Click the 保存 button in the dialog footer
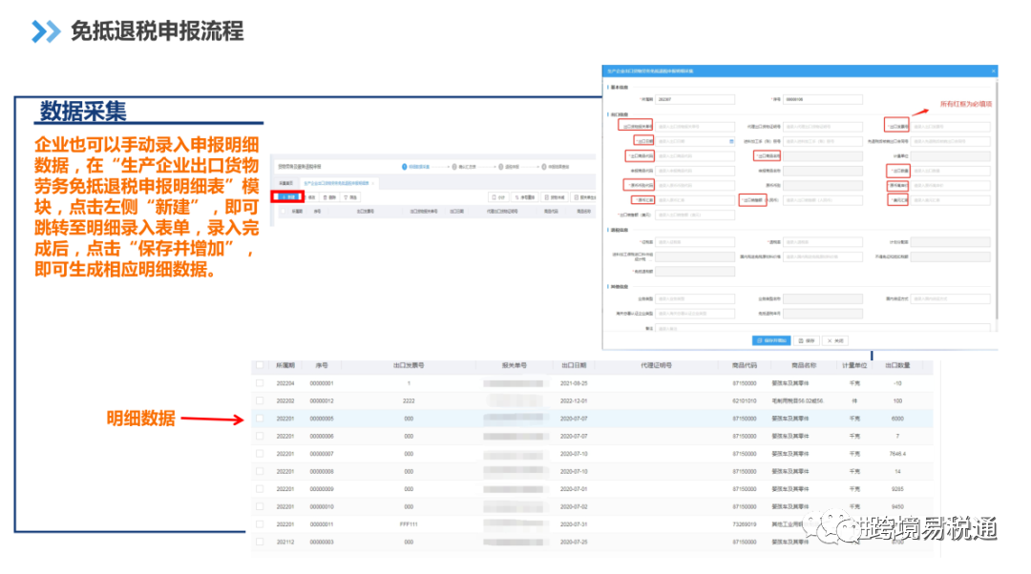Image resolution: width=1031 pixels, height=574 pixels. point(806,340)
